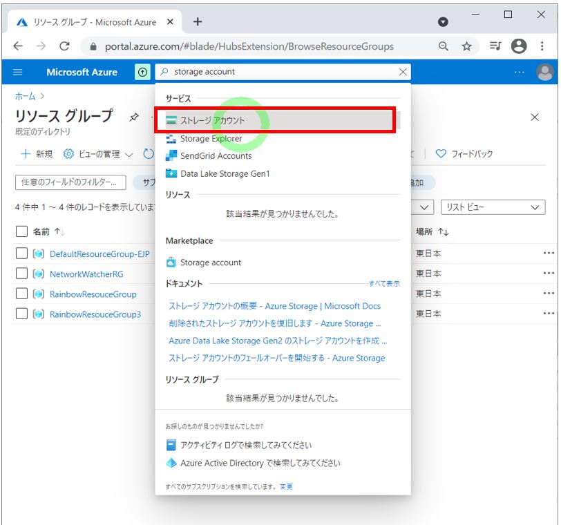Click the browser forward arrow
This screenshot has width=561, height=525.
point(41,46)
